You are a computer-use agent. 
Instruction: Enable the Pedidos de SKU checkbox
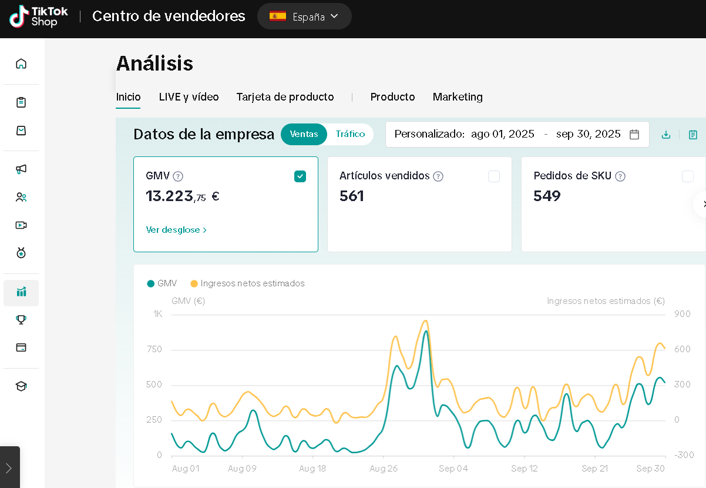tap(688, 176)
